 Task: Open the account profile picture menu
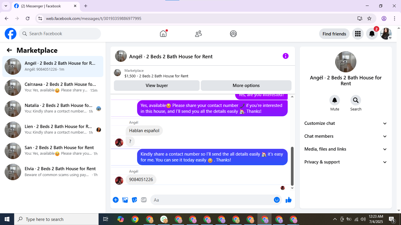point(386,34)
